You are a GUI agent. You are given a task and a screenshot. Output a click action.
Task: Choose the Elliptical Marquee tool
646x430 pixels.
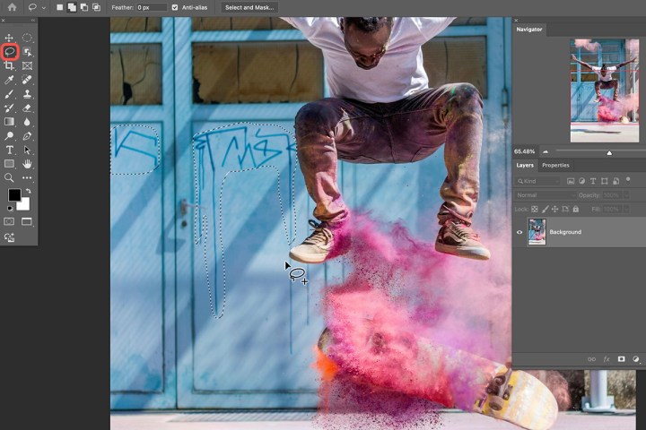coord(27,39)
